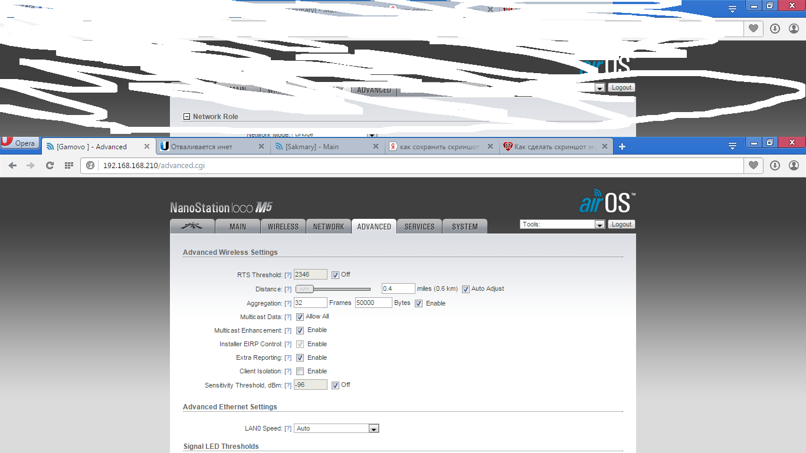Image resolution: width=806 pixels, height=453 pixels.
Task: Click the Sensitivity Threshold -96 field
Action: (310, 385)
